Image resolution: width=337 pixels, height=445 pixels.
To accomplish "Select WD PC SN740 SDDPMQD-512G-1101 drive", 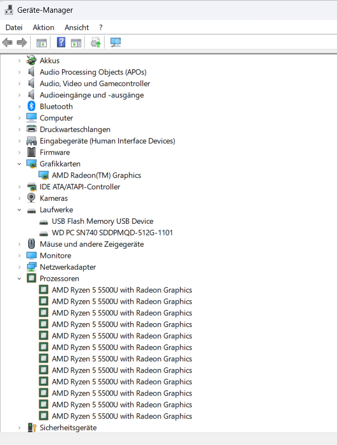I will [112, 233].
